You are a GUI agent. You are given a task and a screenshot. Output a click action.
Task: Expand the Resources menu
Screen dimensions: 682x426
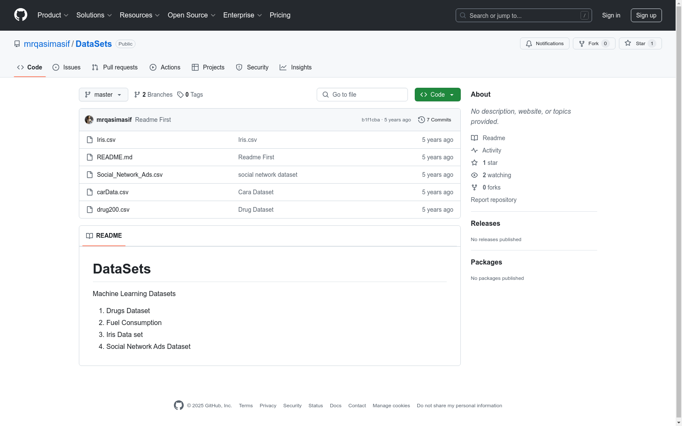point(140,15)
